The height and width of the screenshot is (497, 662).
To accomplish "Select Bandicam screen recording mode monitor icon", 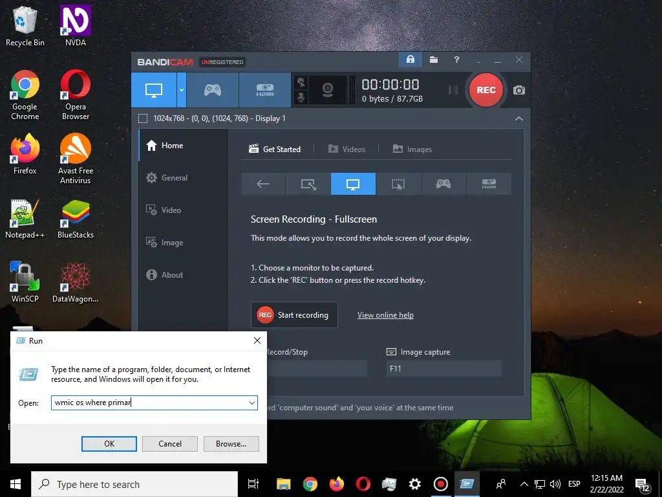I will [154, 89].
